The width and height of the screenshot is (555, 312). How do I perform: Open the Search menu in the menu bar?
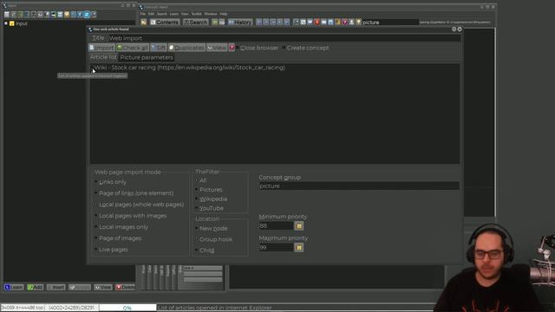[x=162, y=14]
